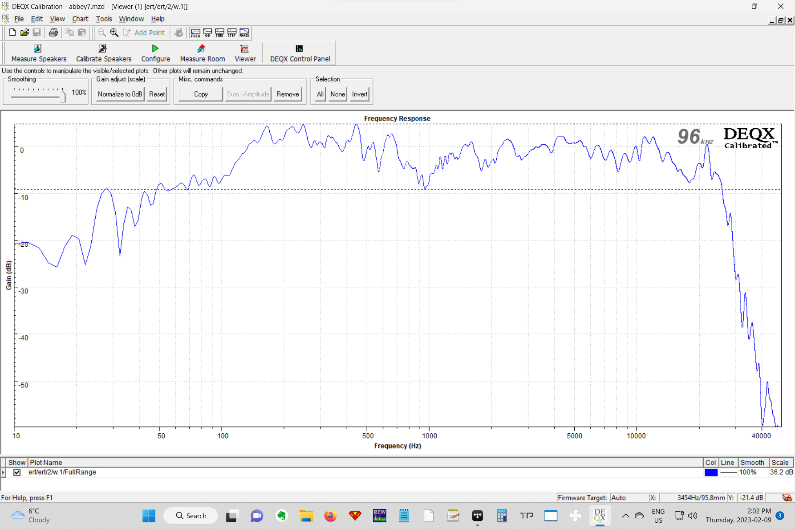Click the line style cell for FullRange
Viewport: 795px width, 529px height.
tap(728, 472)
